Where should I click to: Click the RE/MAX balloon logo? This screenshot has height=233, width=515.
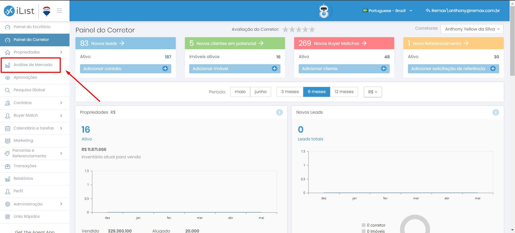point(47,11)
